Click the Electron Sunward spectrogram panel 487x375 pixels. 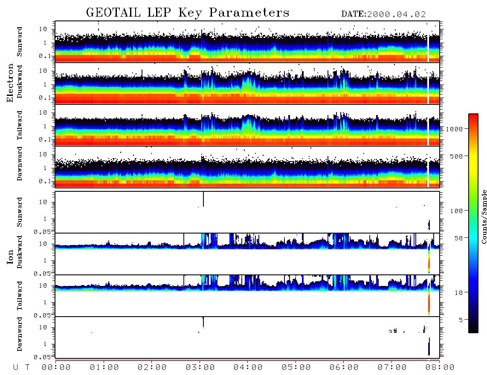[x=247, y=42]
